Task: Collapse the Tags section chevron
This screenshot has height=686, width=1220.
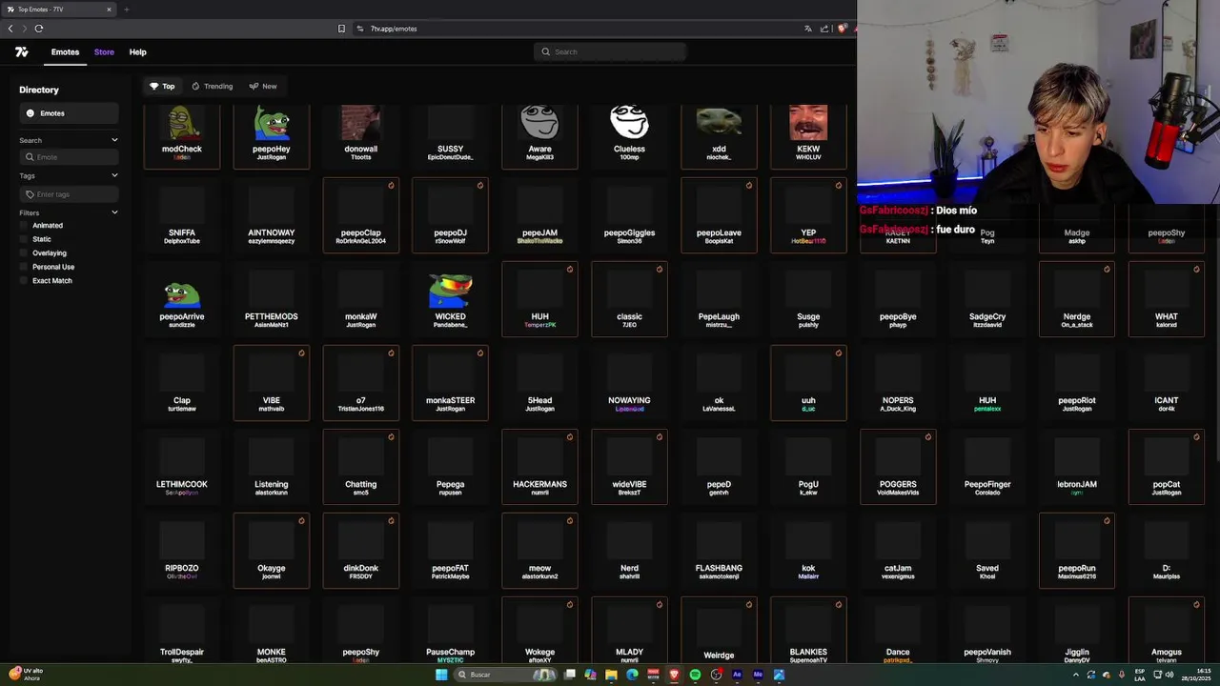Action: click(114, 175)
